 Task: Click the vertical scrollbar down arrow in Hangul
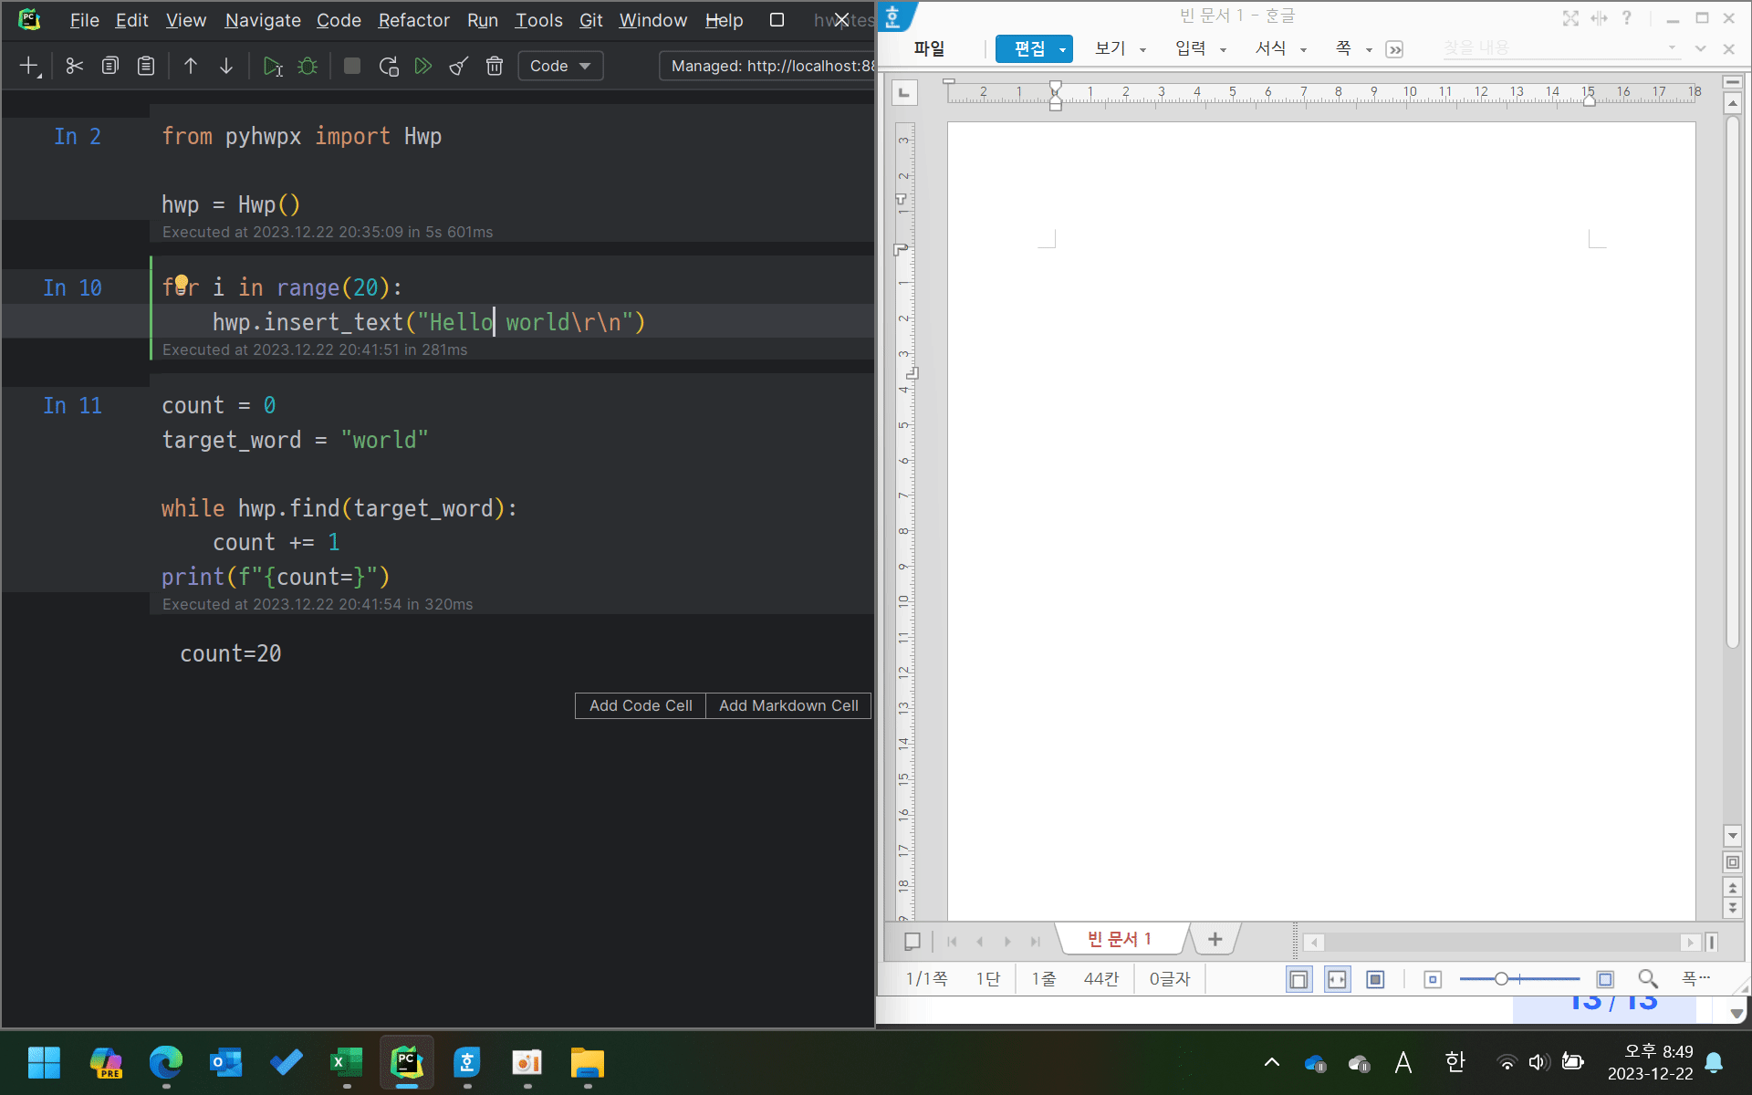pos(1733,836)
